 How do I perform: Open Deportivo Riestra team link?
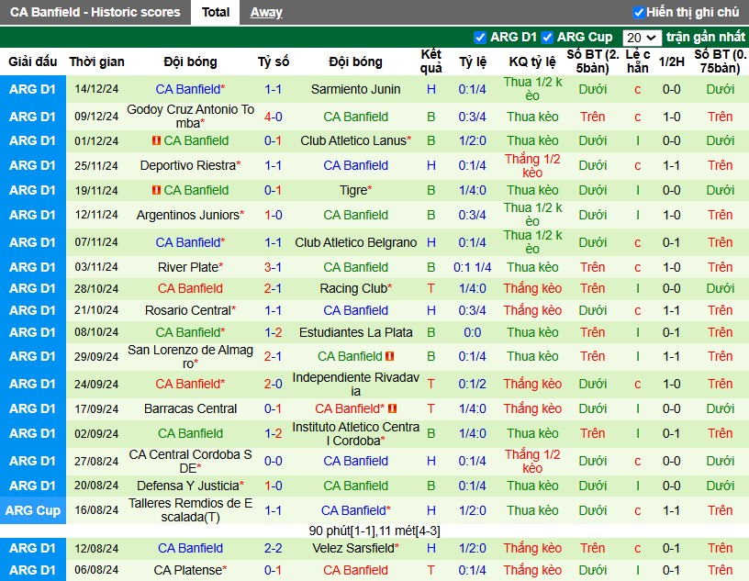click(188, 166)
